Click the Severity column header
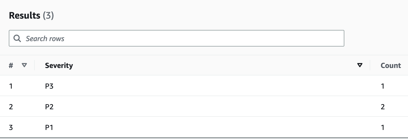408x139 pixels. point(59,65)
